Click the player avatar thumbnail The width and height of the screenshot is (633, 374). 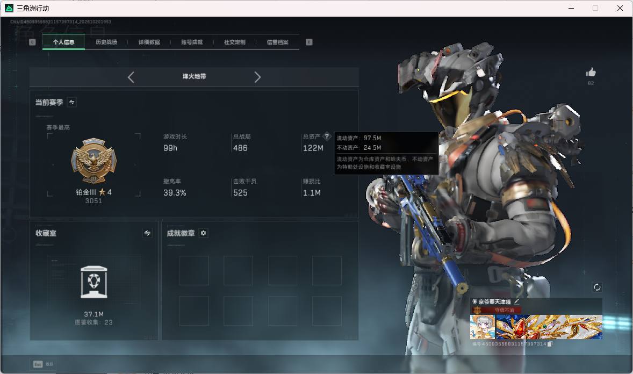tap(483, 327)
